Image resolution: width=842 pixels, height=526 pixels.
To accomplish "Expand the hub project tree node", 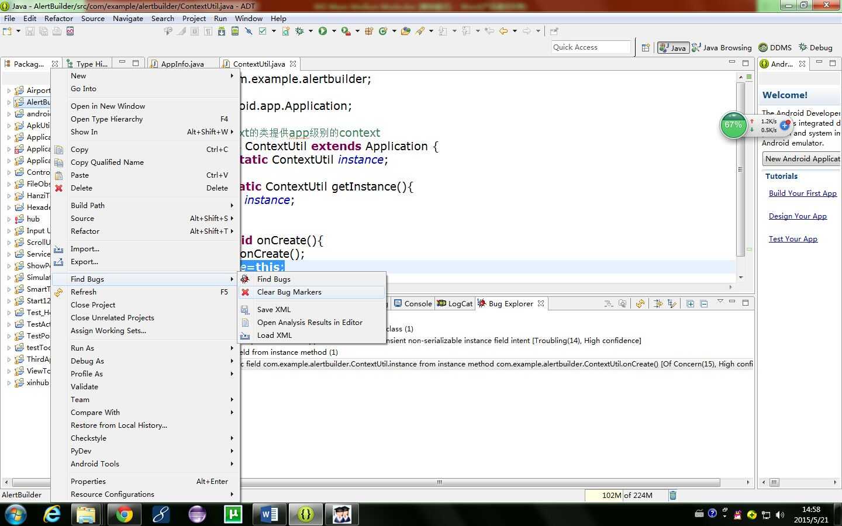I will [9, 219].
